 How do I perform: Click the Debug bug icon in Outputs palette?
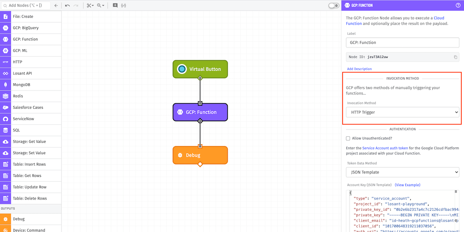5,219
